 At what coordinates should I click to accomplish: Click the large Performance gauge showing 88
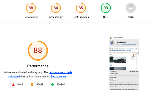point(38,51)
